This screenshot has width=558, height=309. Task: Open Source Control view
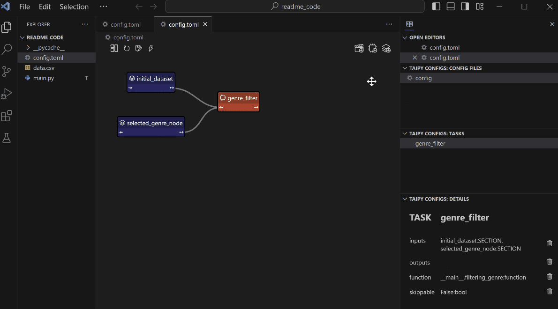(x=7, y=71)
